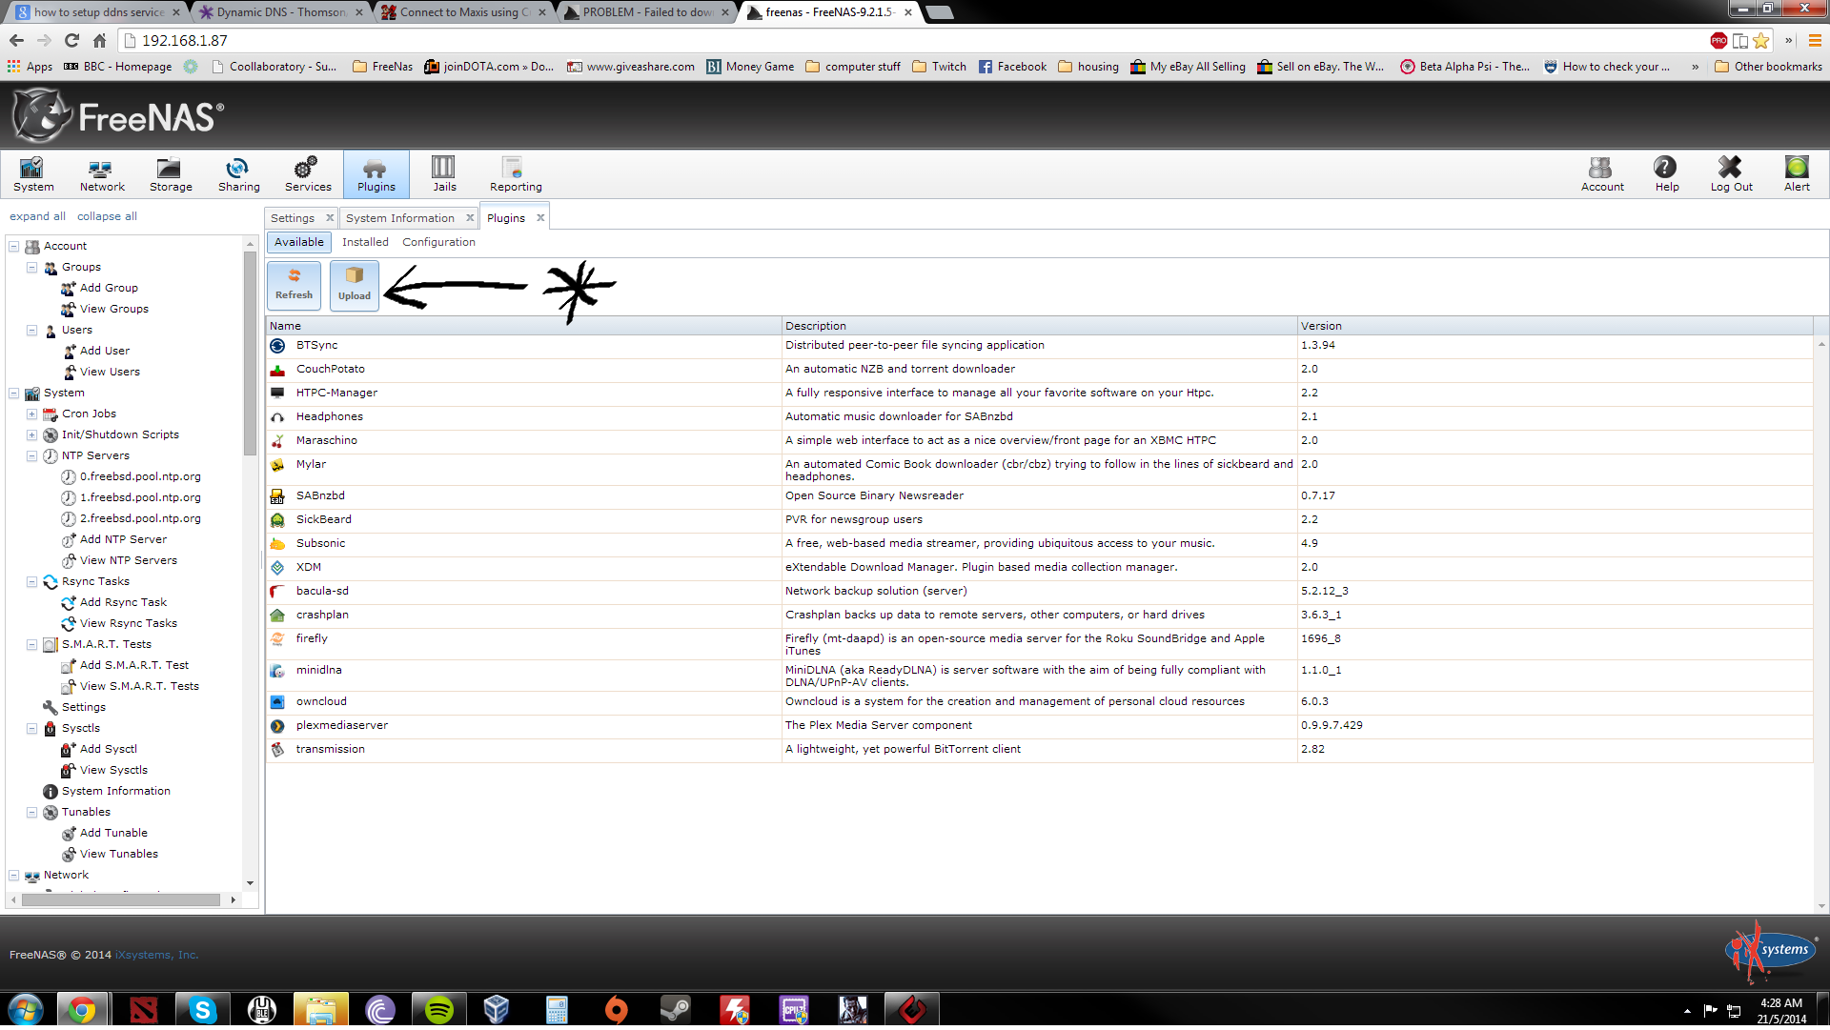Viewport: 1830px width, 1030px height.
Task: Click the collapse all link
Action: [107, 216]
